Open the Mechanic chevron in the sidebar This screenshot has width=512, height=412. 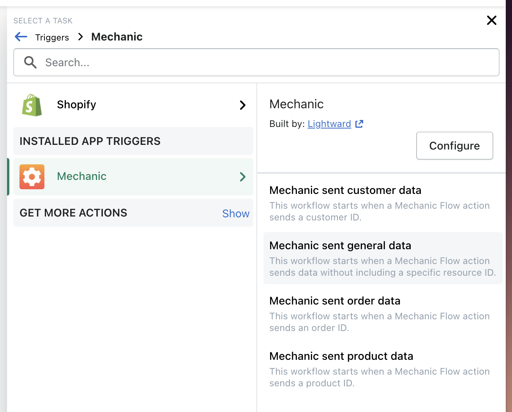click(x=242, y=176)
